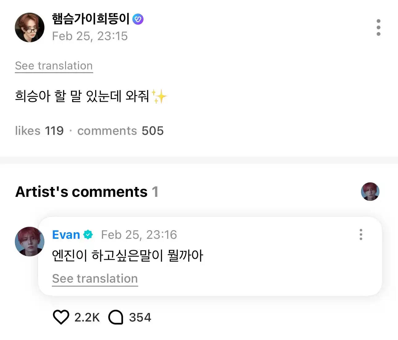Open the post's three-dot options menu
398x340 pixels.
[x=378, y=27]
